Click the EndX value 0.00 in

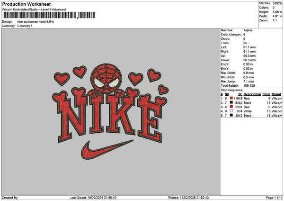pos(248,64)
